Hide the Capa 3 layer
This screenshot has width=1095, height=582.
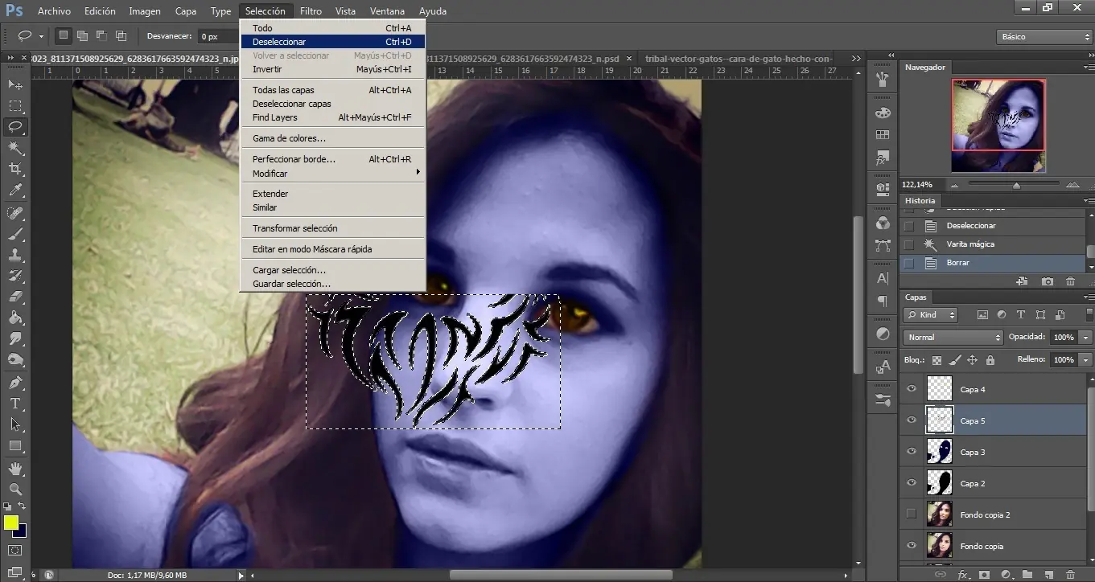[x=912, y=452]
